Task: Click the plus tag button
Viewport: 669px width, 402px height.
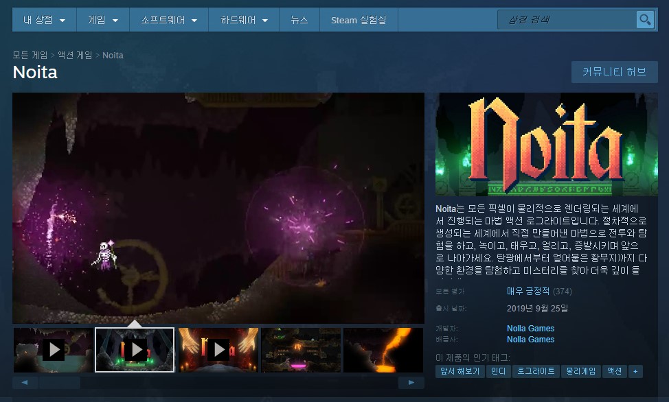Action: (x=635, y=371)
